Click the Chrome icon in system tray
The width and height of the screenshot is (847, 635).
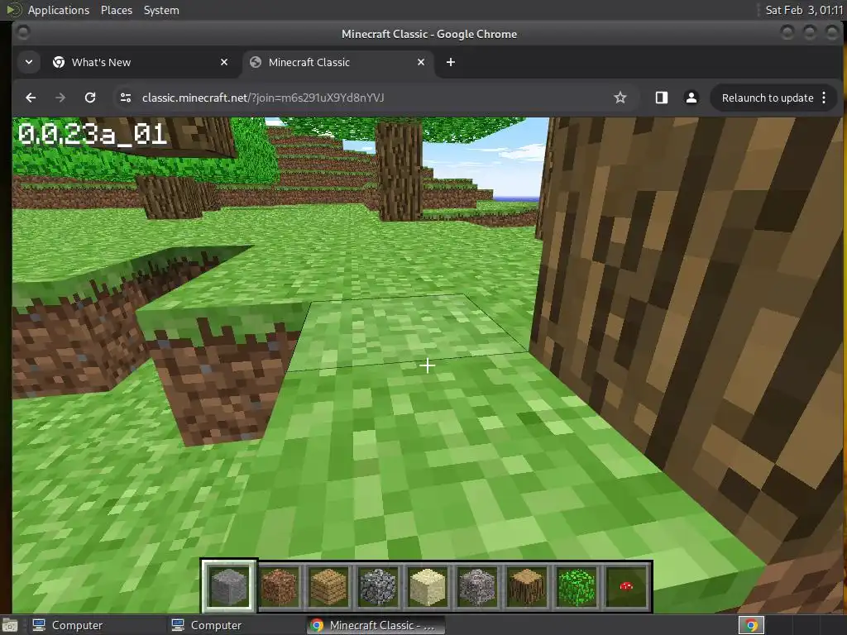[x=751, y=625]
